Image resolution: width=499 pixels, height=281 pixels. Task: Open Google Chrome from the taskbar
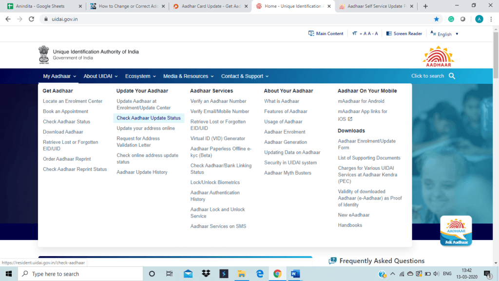tap(277, 274)
